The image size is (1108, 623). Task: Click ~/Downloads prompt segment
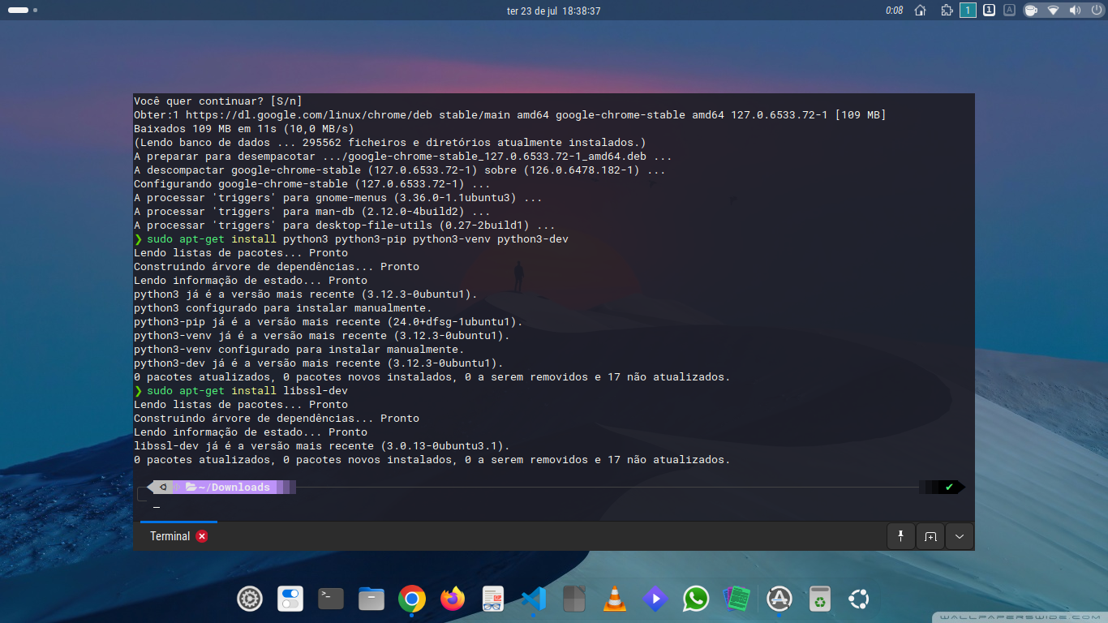coord(227,487)
